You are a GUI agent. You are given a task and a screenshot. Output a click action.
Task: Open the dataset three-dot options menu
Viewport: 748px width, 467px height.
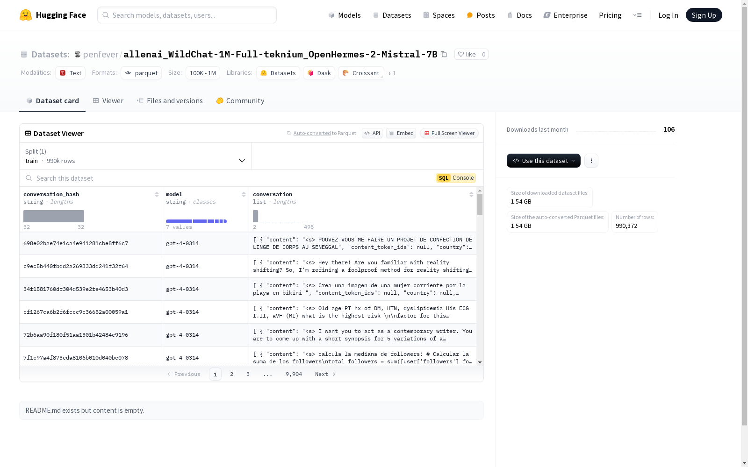point(591,161)
